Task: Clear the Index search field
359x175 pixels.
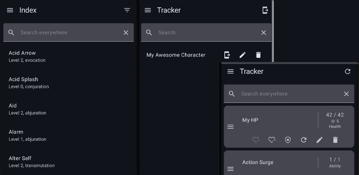Action: point(126,33)
